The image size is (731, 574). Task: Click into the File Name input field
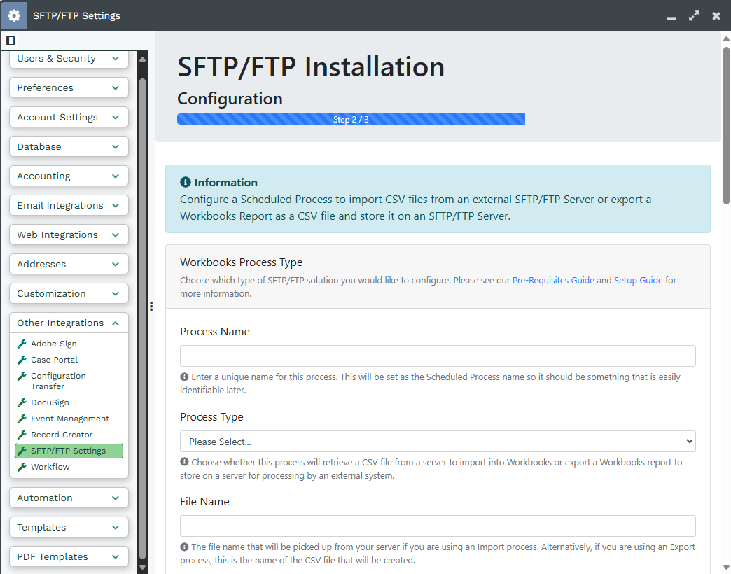tap(438, 526)
